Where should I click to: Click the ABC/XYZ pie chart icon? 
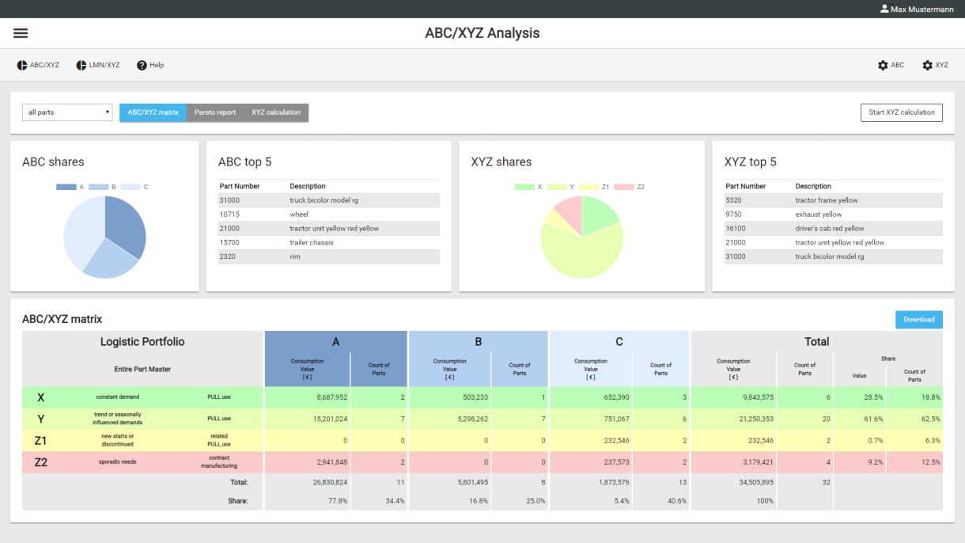[x=22, y=65]
